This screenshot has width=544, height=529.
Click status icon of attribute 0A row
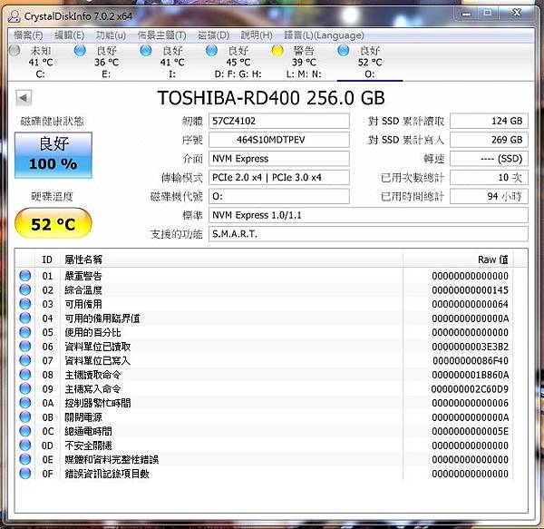tap(25, 403)
